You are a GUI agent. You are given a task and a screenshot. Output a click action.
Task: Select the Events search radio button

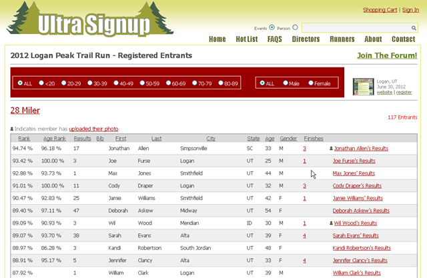coord(272,27)
